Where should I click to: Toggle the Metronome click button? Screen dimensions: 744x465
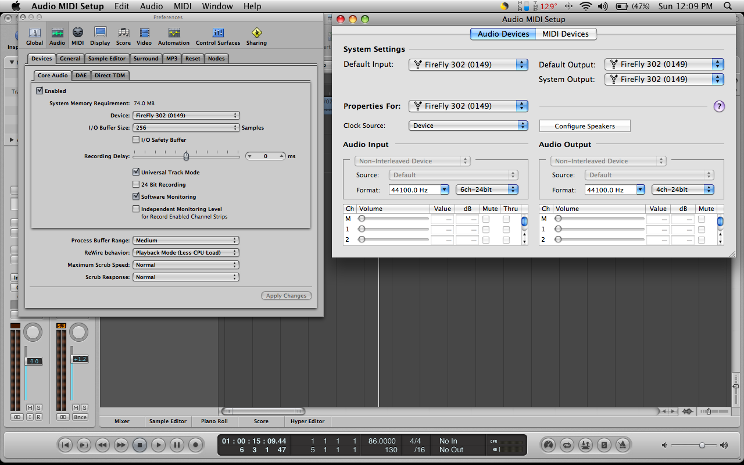(x=623, y=445)
